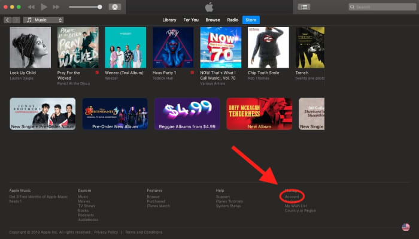
Task: Switch to the Browse tab
Action: (212, 20)
